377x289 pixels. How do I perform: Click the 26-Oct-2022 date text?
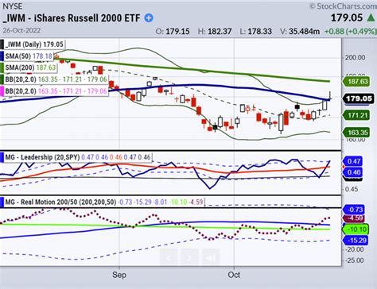[x=21, y=30]
